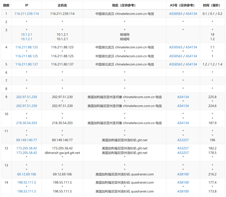Viewport: 226px width, 197px height.
Task: Open the 116.211.80.137 IP link
Action: click(x=27, y=64)
